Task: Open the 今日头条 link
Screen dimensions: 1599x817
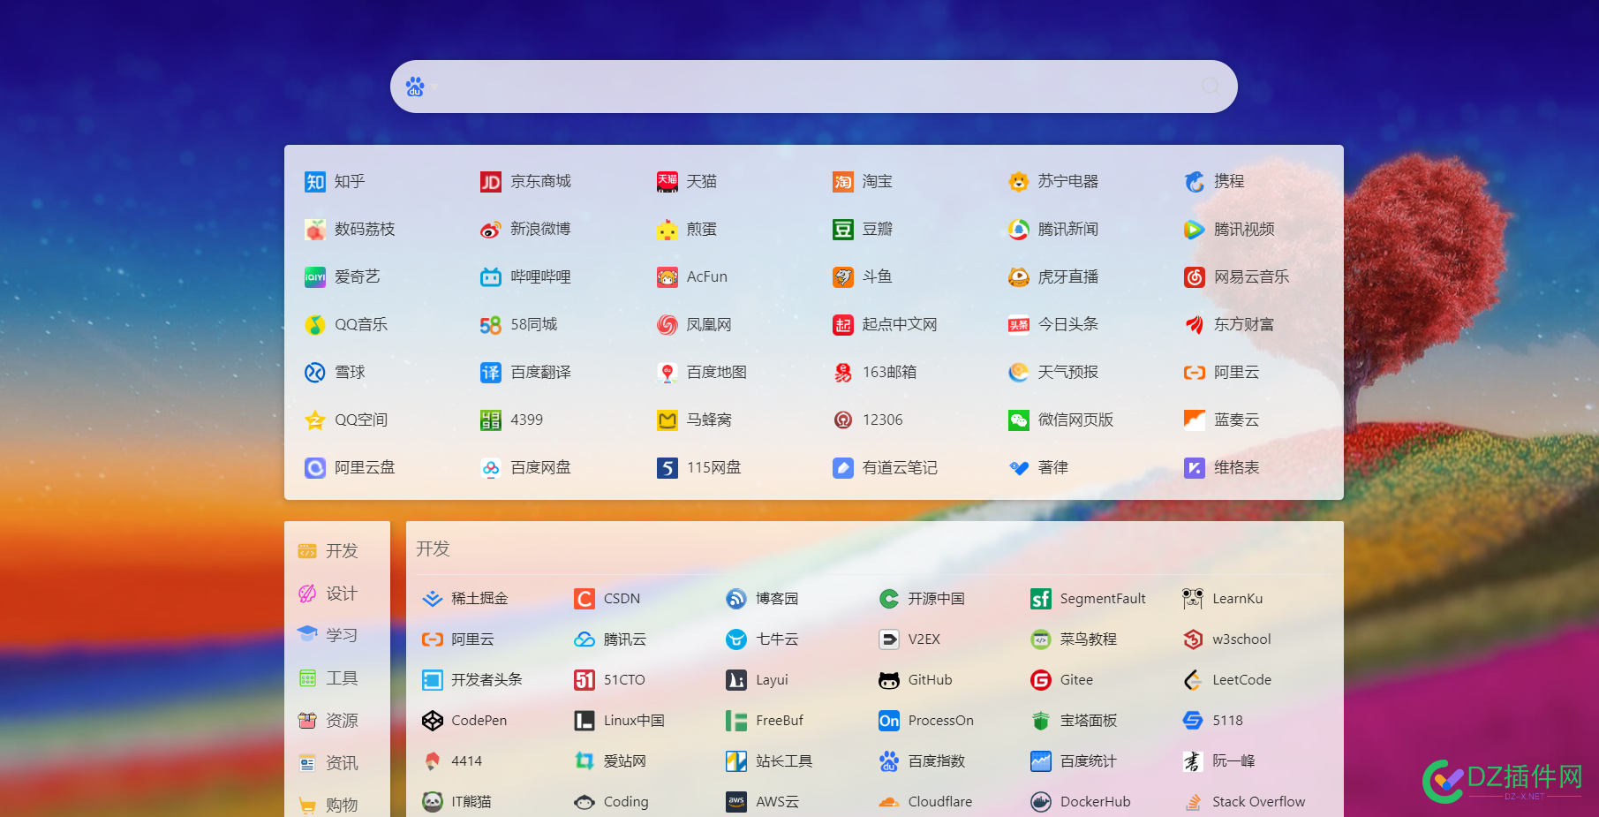Action: (x=1053, y=325)
